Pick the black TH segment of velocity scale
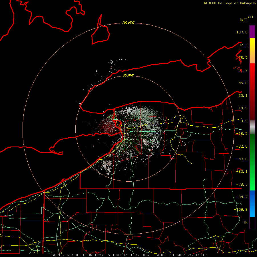Image resolution: width=257 pixels, height=257 pixels. tap(252, 223)
